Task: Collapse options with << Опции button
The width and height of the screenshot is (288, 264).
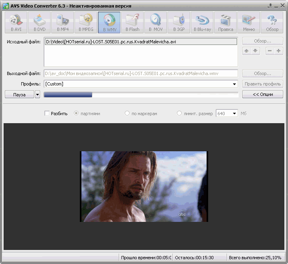Action: [x=263, y=94]
